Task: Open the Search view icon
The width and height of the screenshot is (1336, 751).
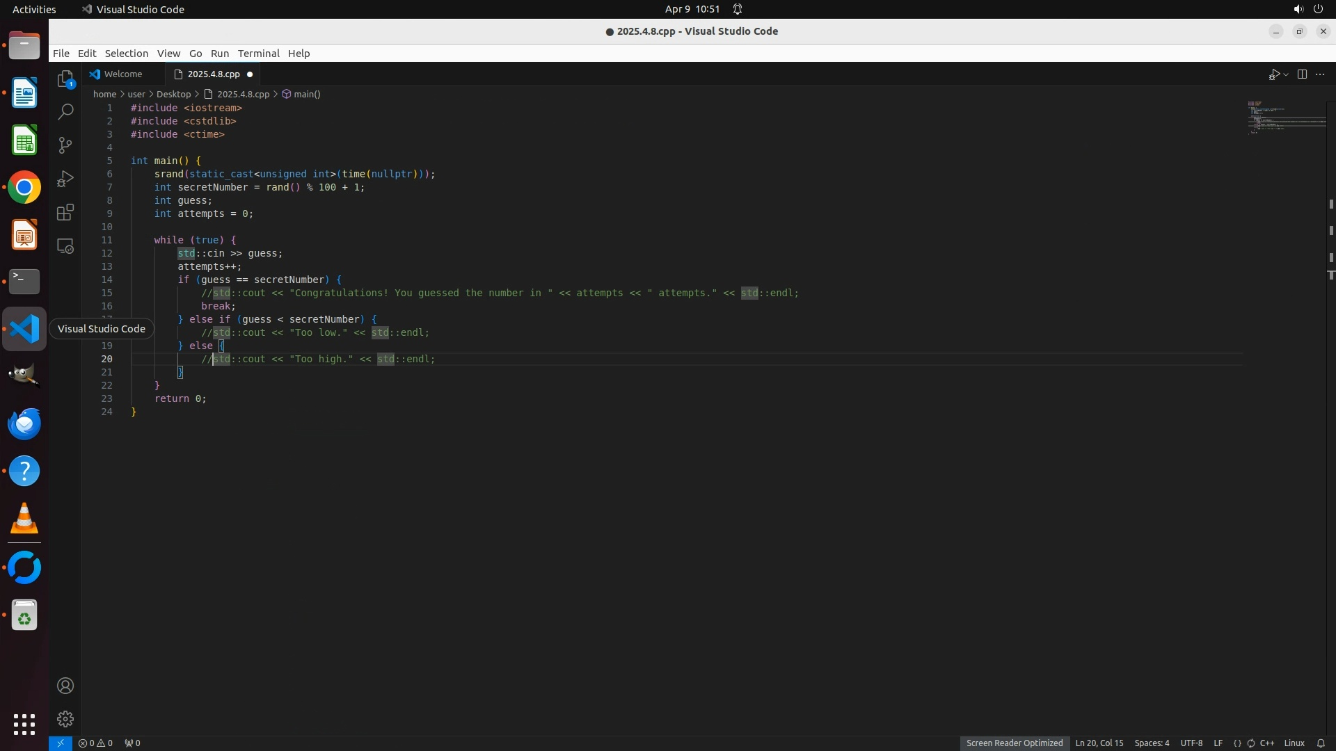Action: [65, 112]
